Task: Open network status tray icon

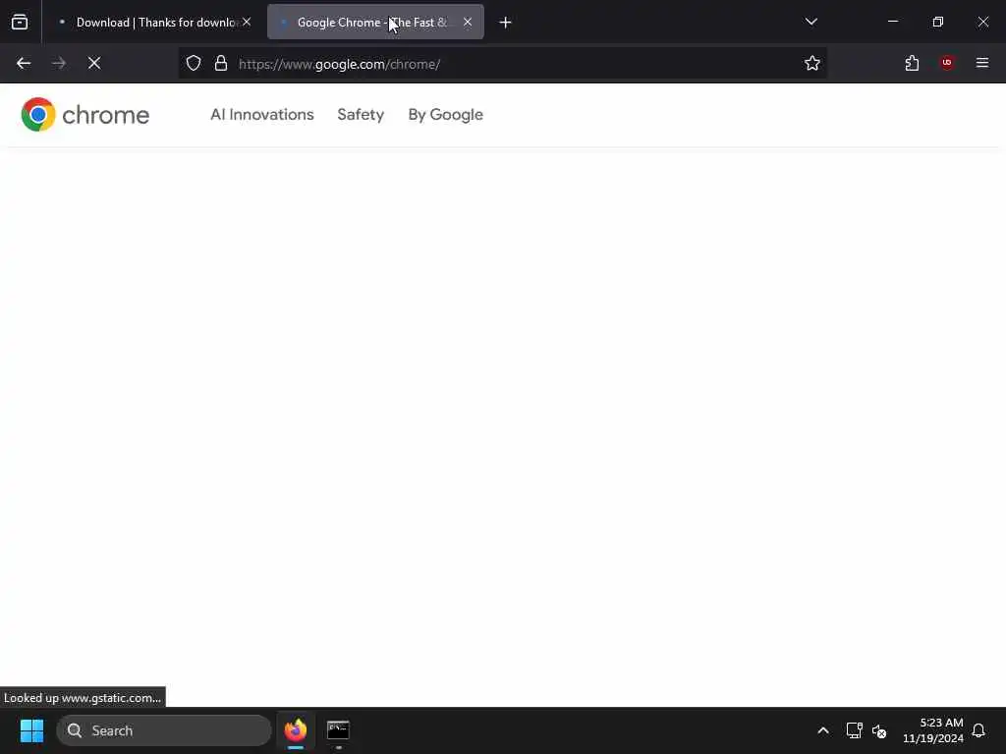Action: pos(854,730)
